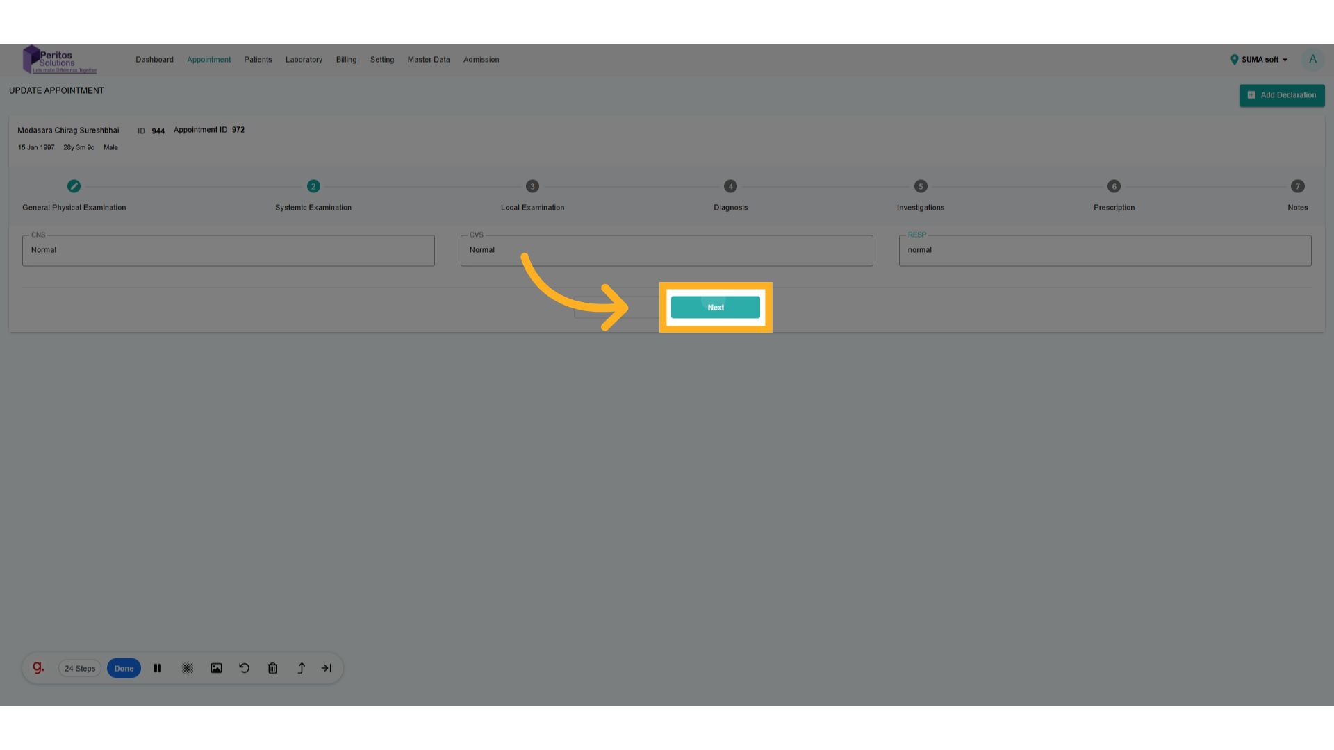Click the image screenshot icon in recorder toolbar
Viewport: 1334px width, 750px height.
pyautogui.click(x=216, y=668)
